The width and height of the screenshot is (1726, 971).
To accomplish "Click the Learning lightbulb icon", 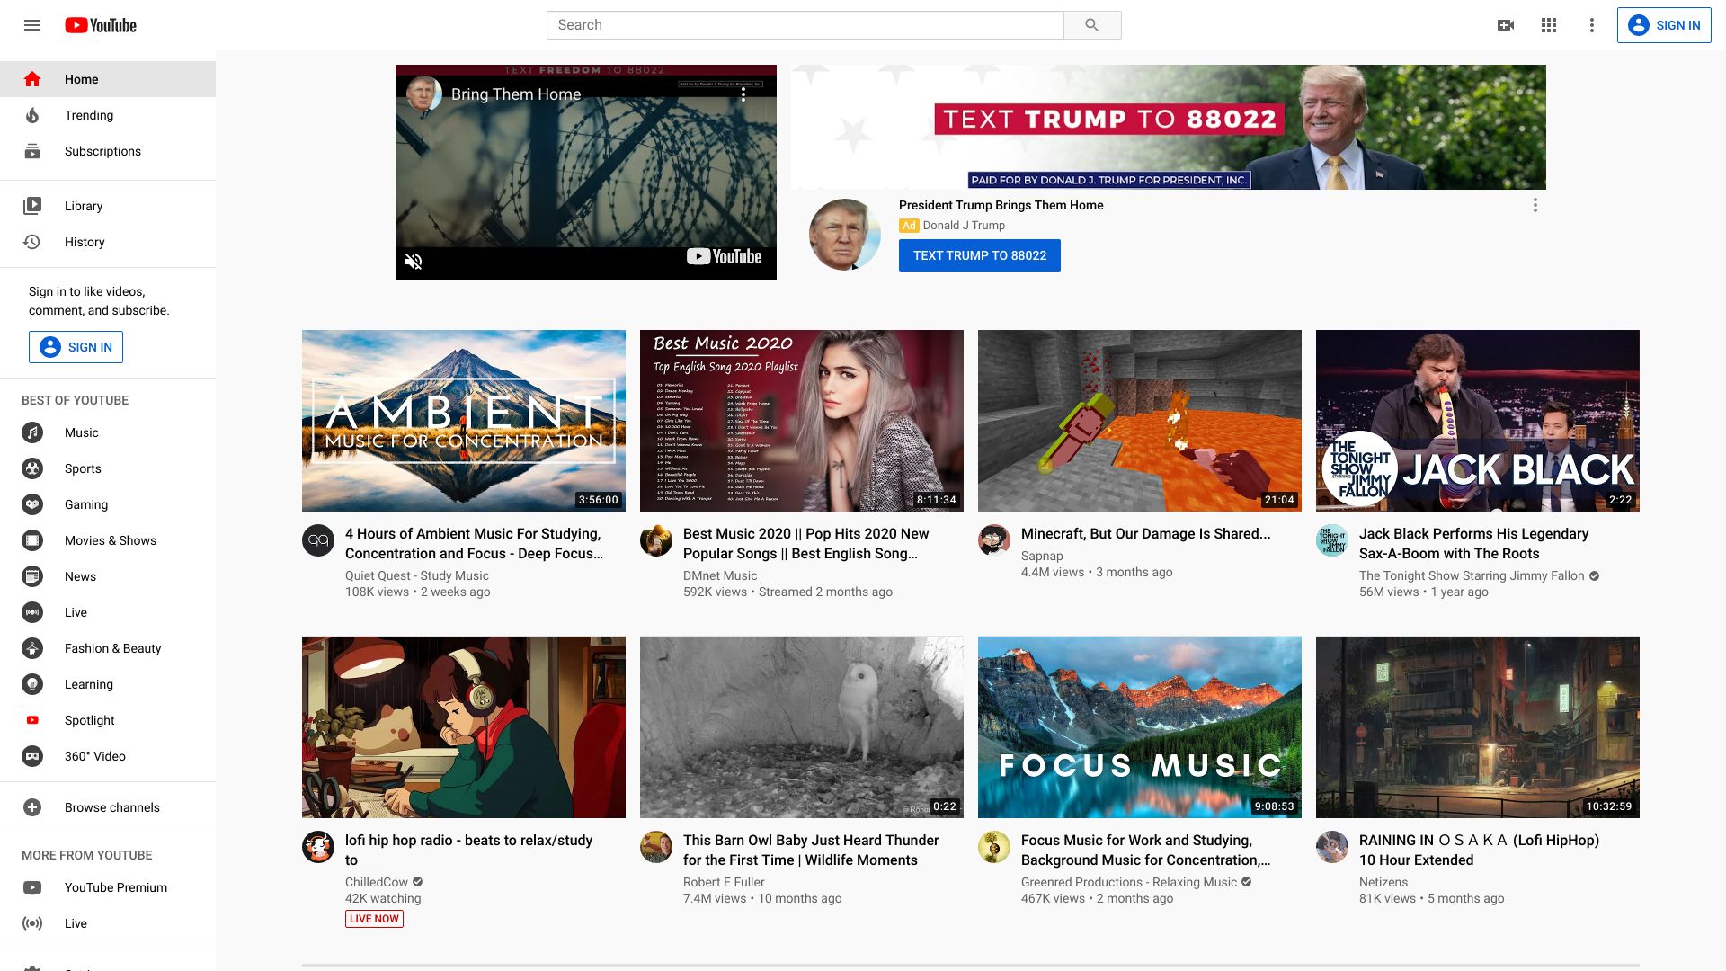I will (x=32, y=684).
